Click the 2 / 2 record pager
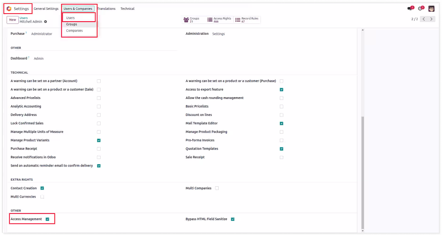The width and height of the screenshot is (442, 236). [414, 19]
